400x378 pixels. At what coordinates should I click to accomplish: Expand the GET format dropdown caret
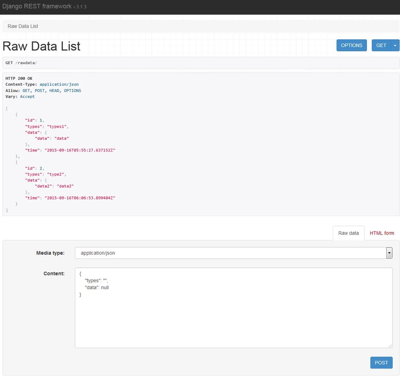pos(395,45)
